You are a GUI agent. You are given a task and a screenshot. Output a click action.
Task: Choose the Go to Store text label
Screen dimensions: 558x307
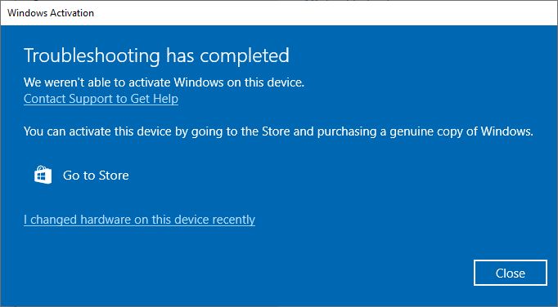[96, 176]
